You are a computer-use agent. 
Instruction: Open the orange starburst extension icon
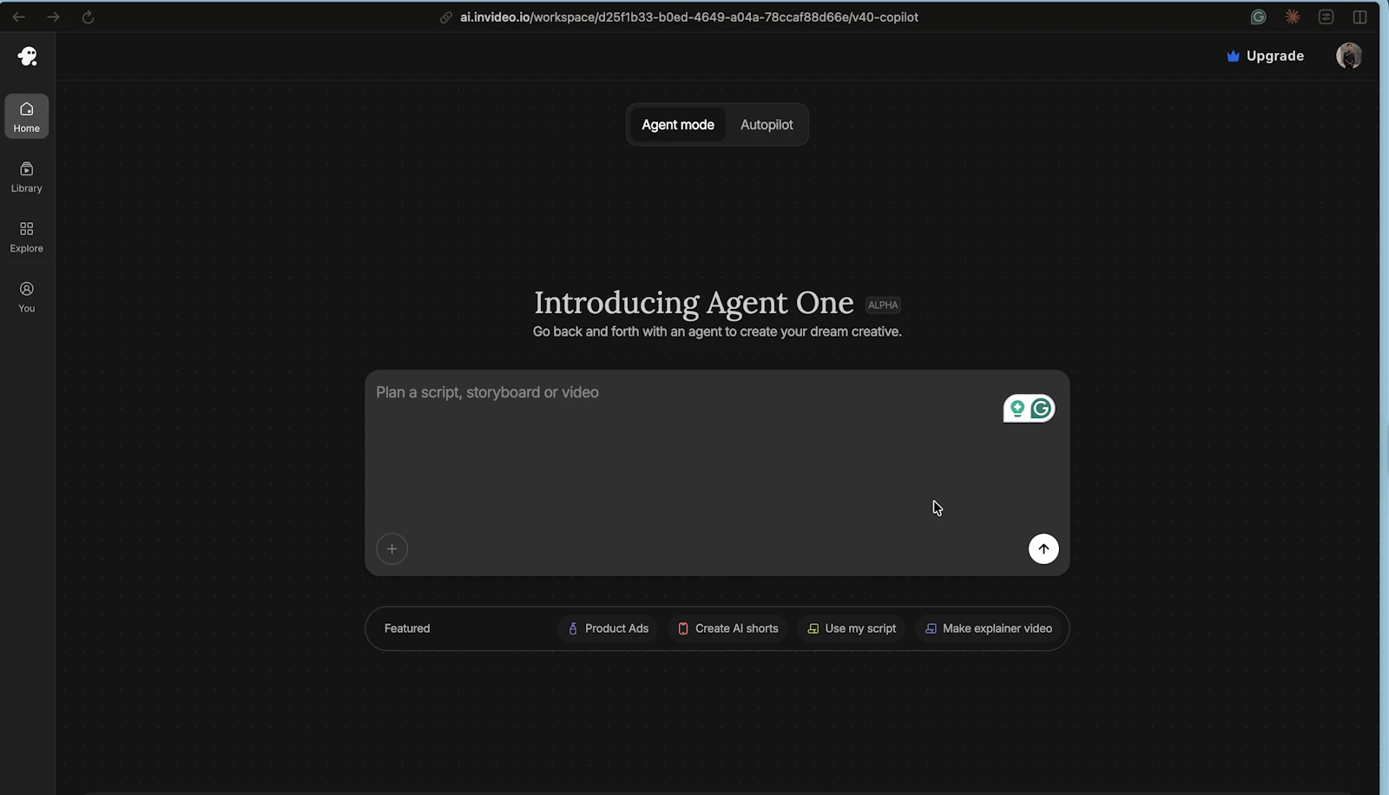1292,16
